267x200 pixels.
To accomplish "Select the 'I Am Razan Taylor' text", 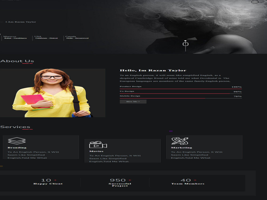I will coord(21,22).
